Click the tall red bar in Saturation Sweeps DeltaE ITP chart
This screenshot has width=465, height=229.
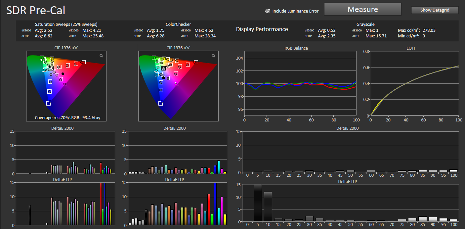click(x=101, y=204)
